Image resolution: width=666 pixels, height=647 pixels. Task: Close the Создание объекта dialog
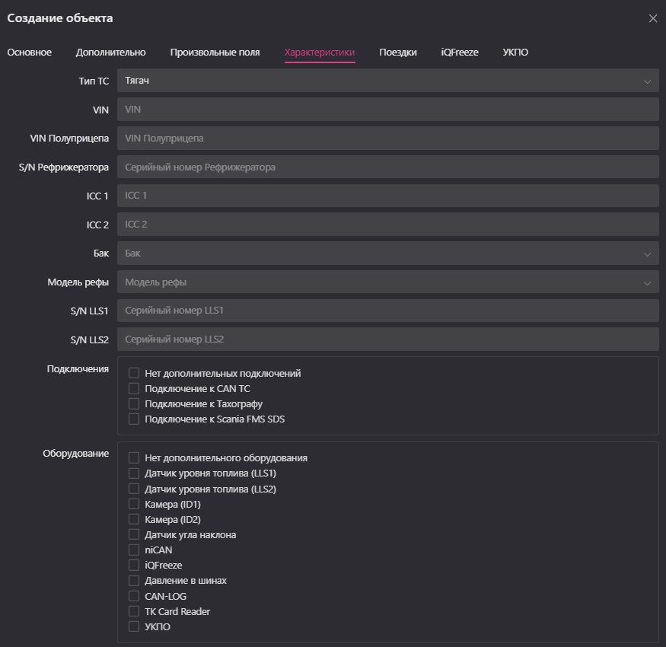[x=652, y=18]
